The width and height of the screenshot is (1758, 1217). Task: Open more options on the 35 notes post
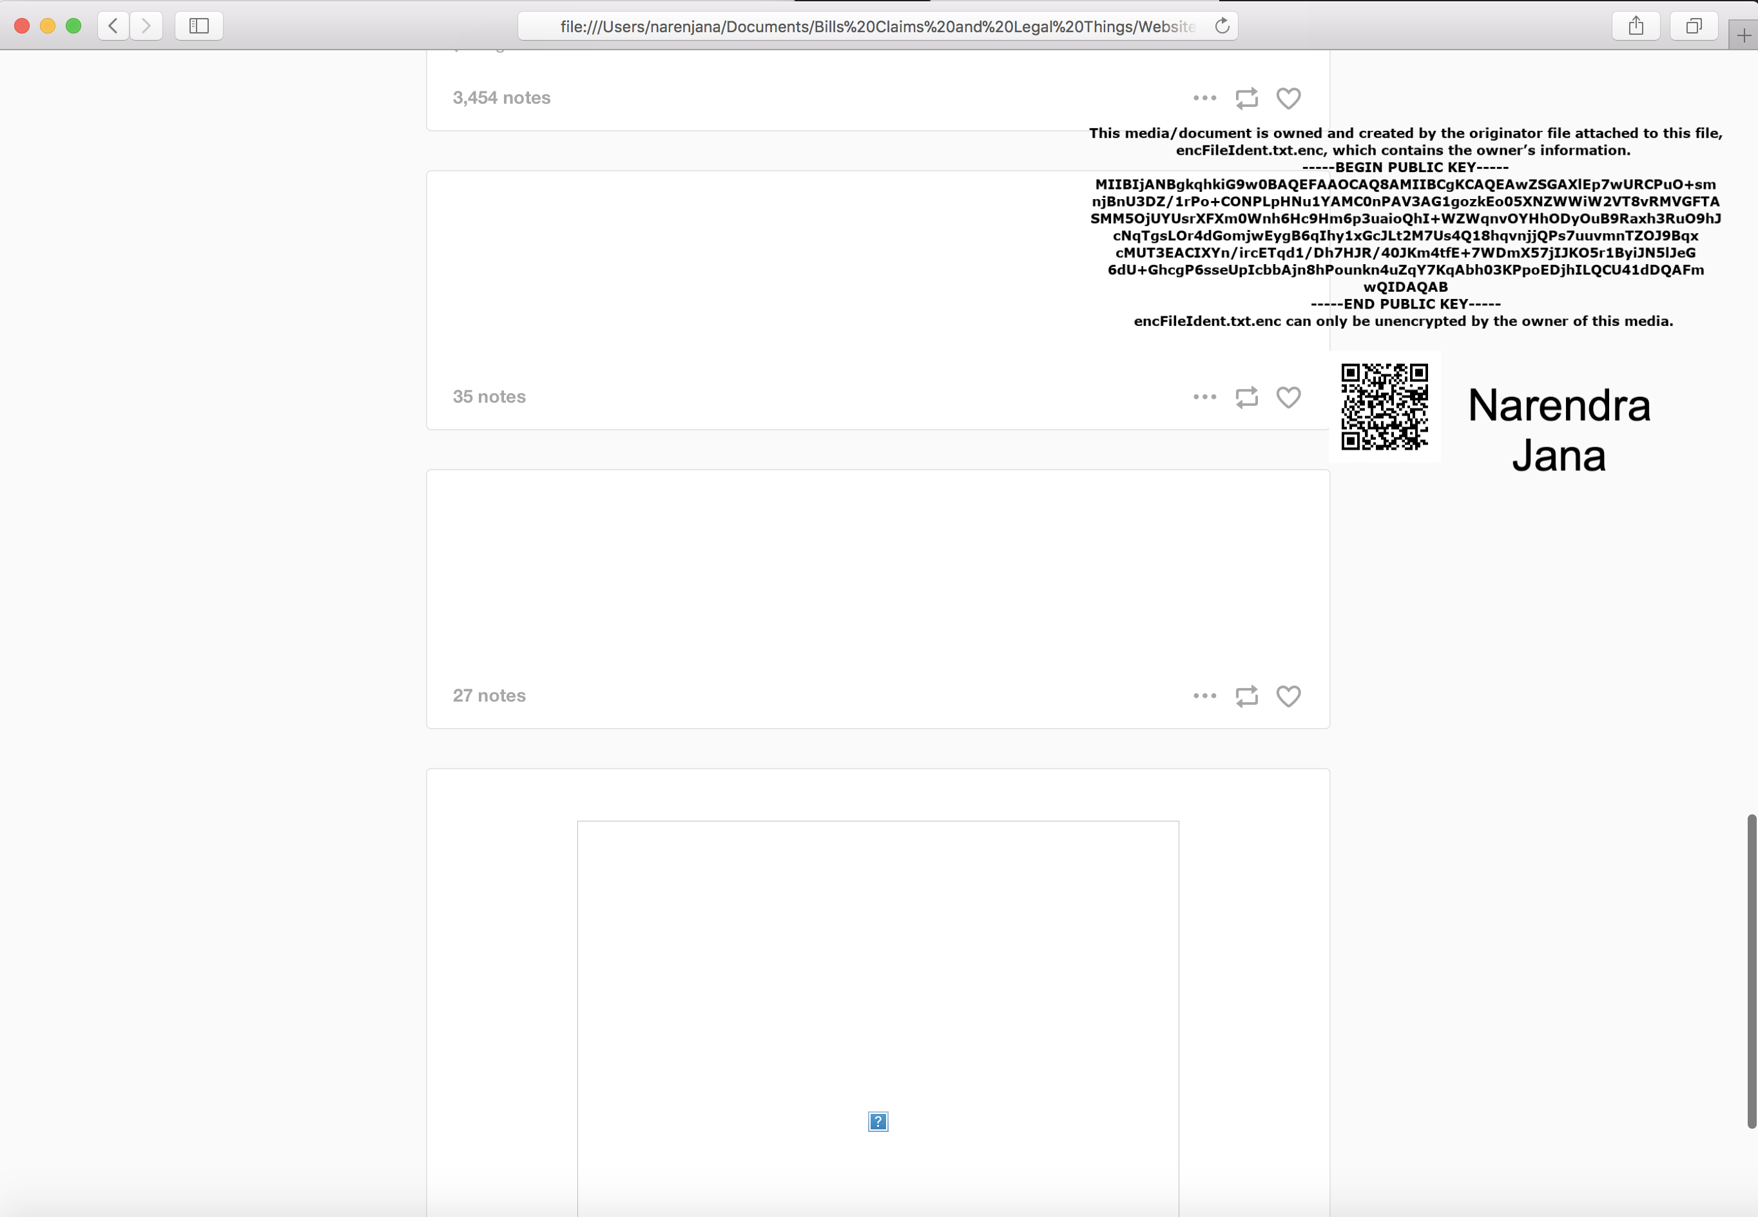(1205, 396)
